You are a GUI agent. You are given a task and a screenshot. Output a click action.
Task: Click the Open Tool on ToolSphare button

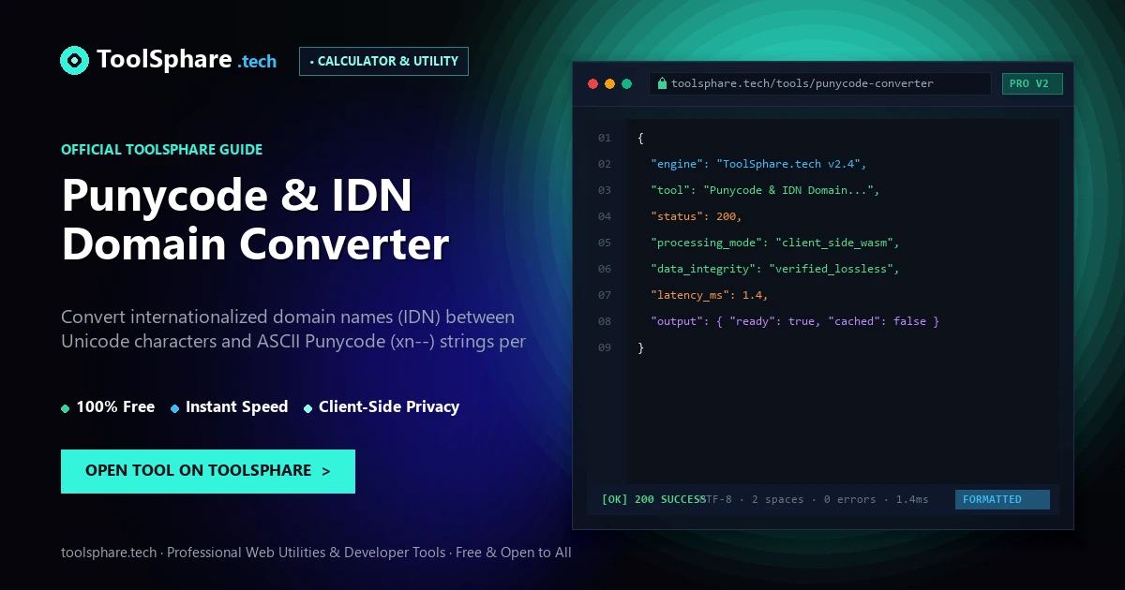[x=208, y=471]
